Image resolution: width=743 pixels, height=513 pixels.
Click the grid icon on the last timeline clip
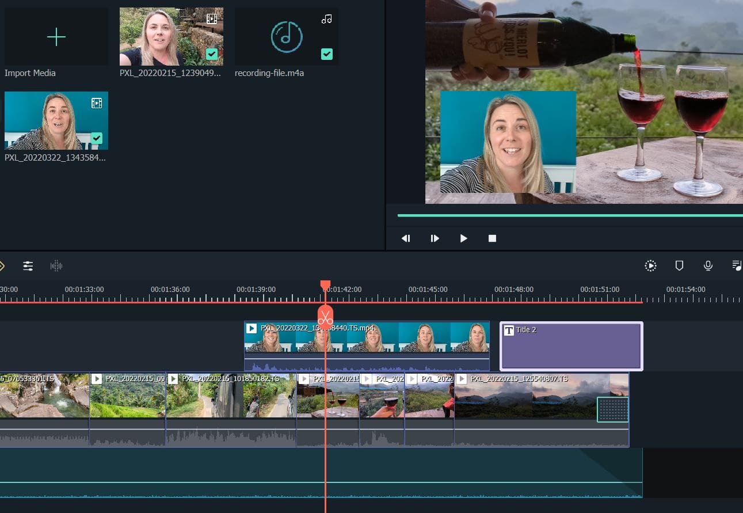tap(612, 409)
